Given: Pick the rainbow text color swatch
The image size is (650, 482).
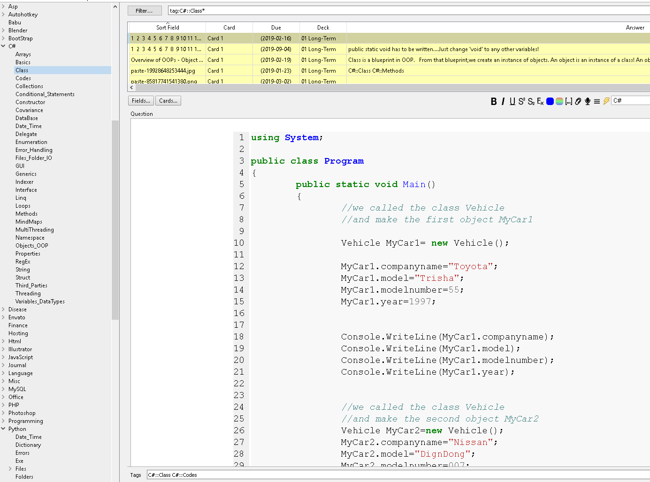Looking at the screenshot, I should pyautogui.click(x=559, y=101).
